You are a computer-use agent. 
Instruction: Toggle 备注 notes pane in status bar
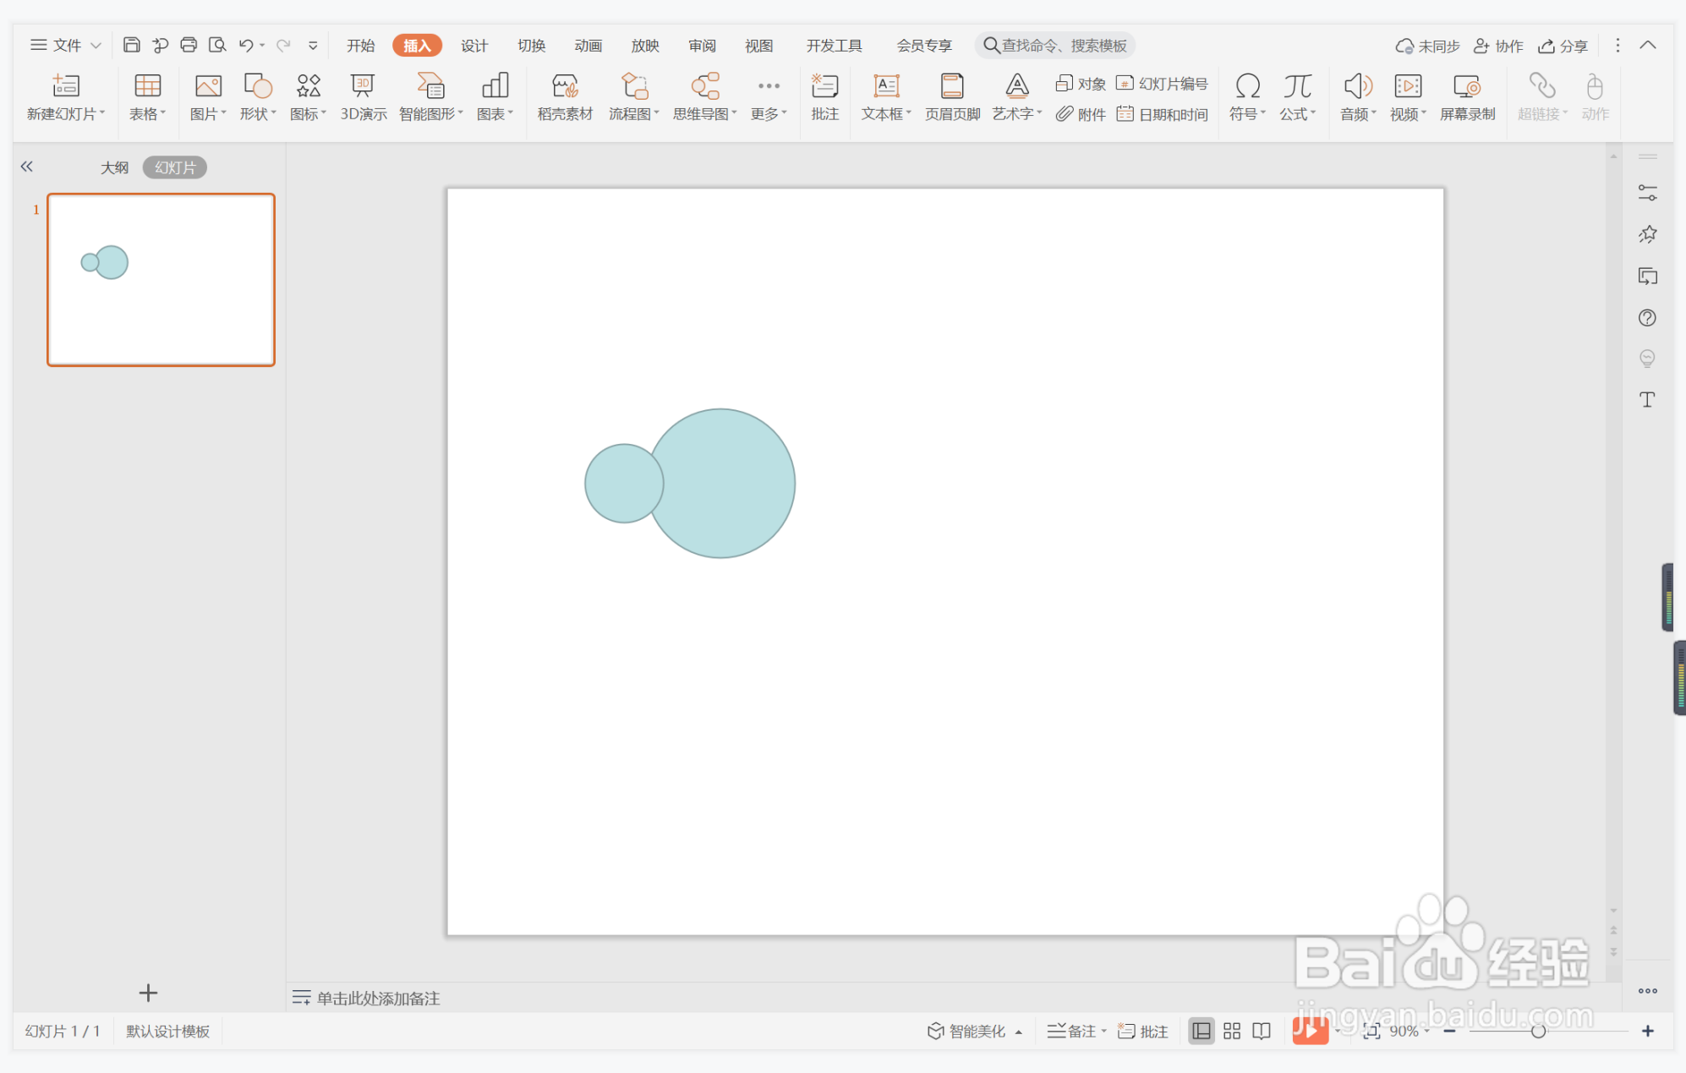tap(1075, 1031)
